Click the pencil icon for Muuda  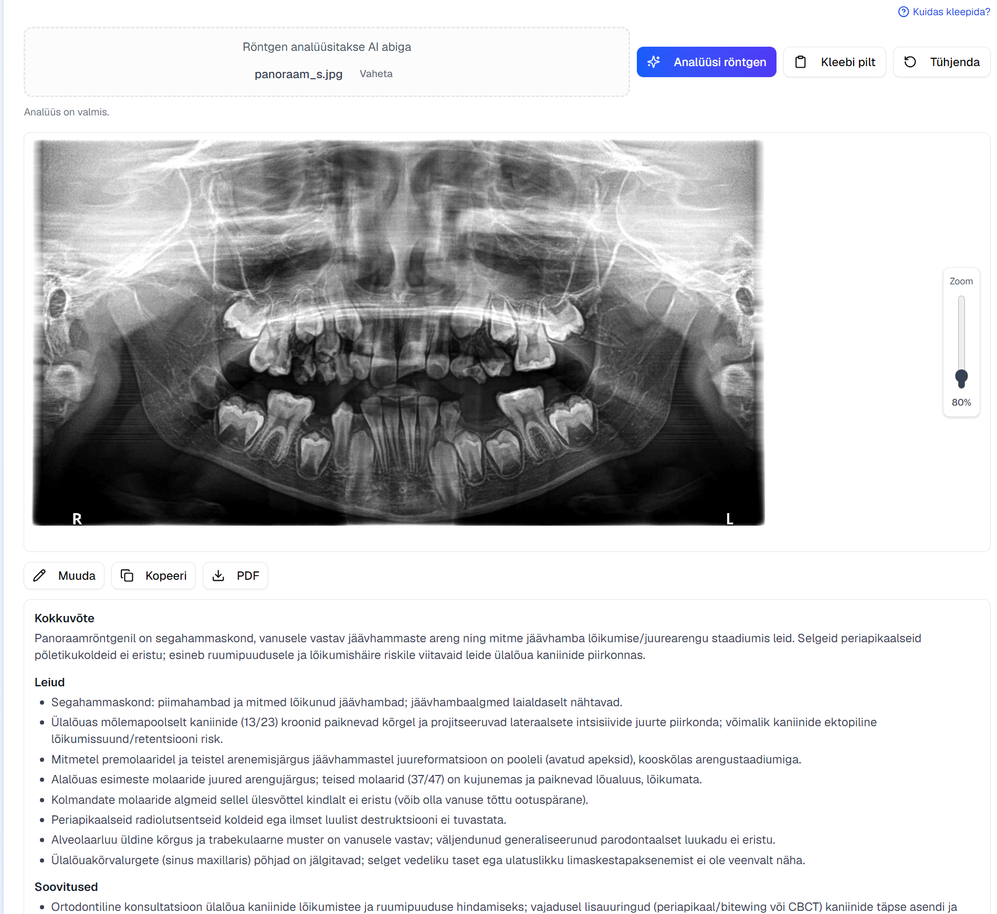[39, 576]
